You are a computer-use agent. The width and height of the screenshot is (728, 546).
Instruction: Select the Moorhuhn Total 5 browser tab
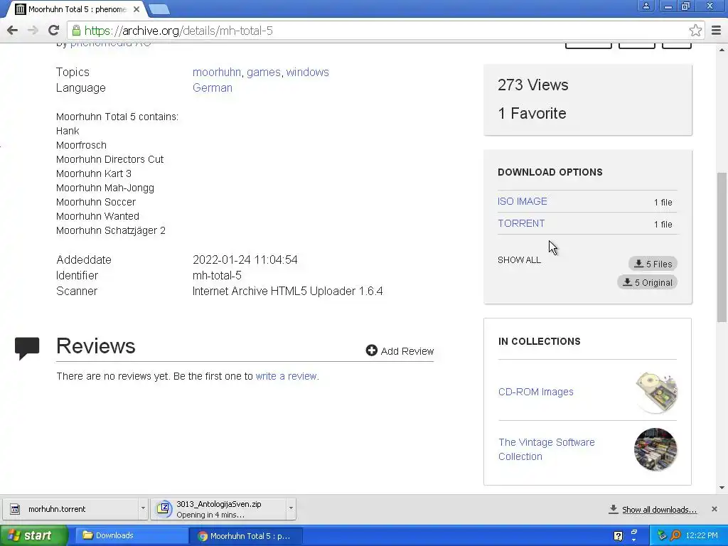click(x=77, y=9)
